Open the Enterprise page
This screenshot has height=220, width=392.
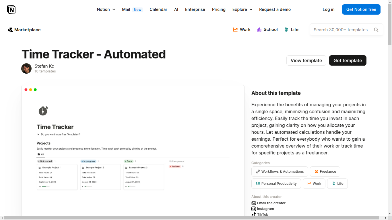(195, 9)
